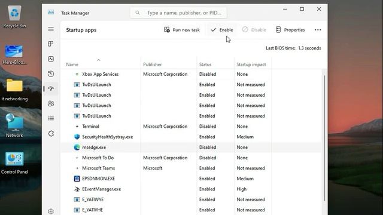Select the EEventManager.exe row
The height and width of the screenshot is (215, 383).
[191, 189]
